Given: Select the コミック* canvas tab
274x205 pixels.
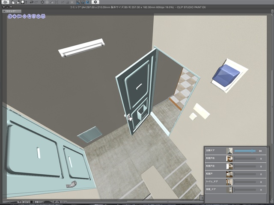Looking at the screenshot, I should (x=12, y=11).
